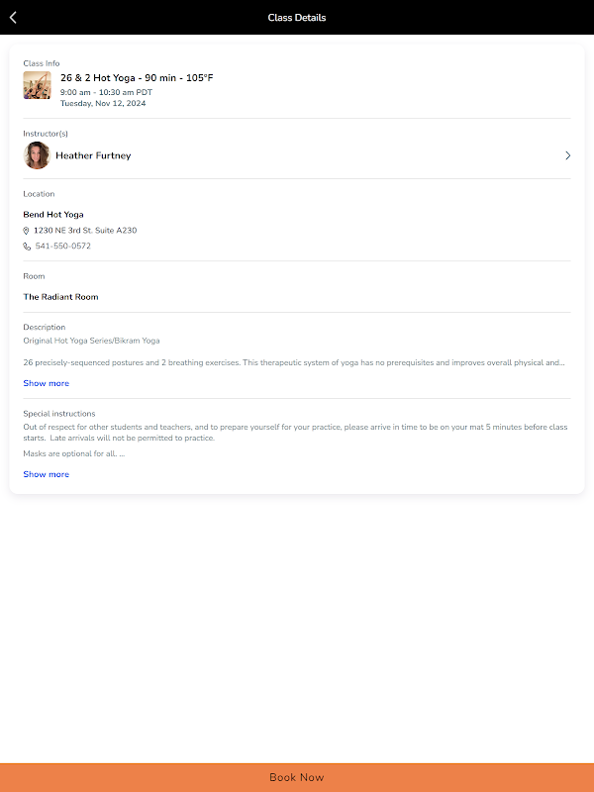Screen dimensions: 594x792
Task: Go back using the header arrow
Action: [13, 18]
